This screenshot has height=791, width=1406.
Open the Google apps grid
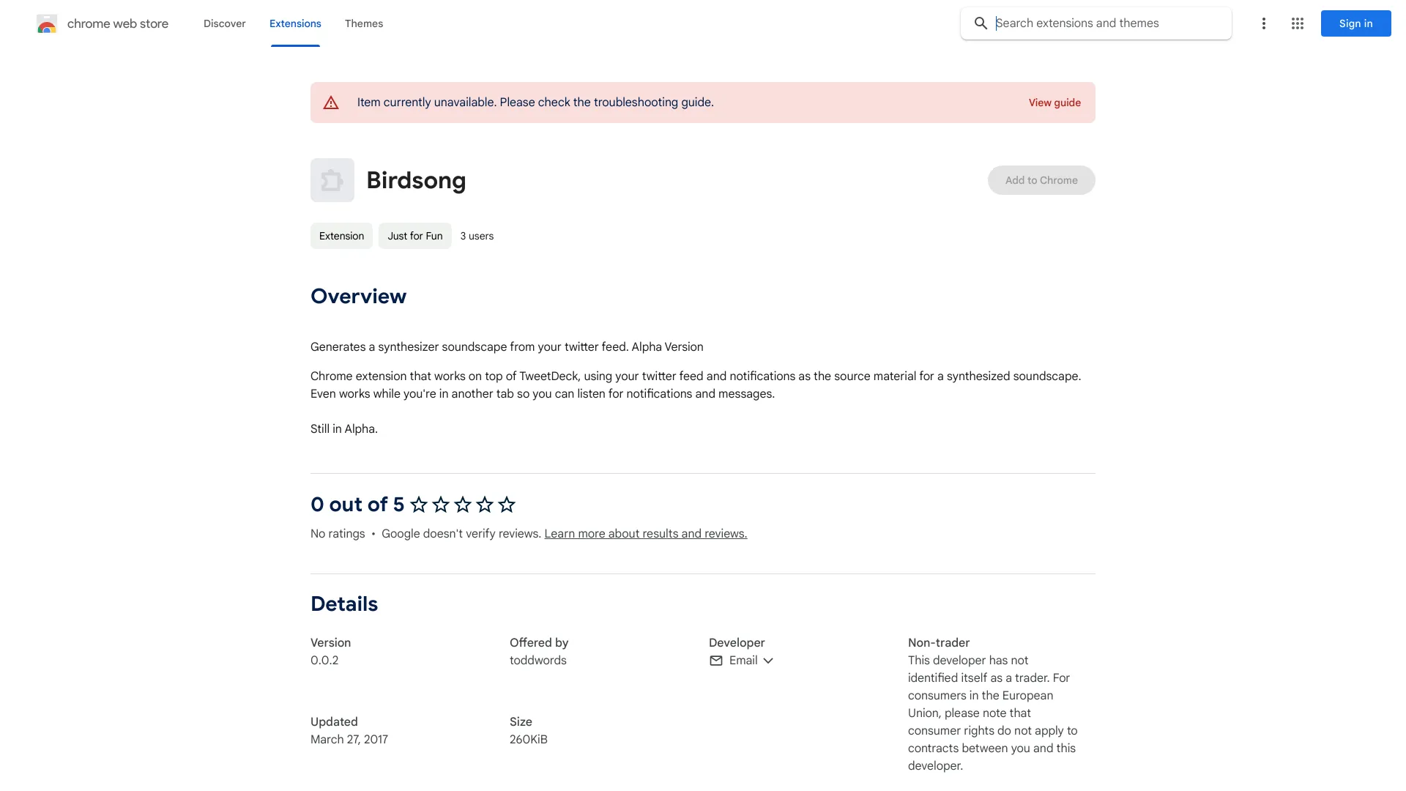click(x=1297, y=23)
